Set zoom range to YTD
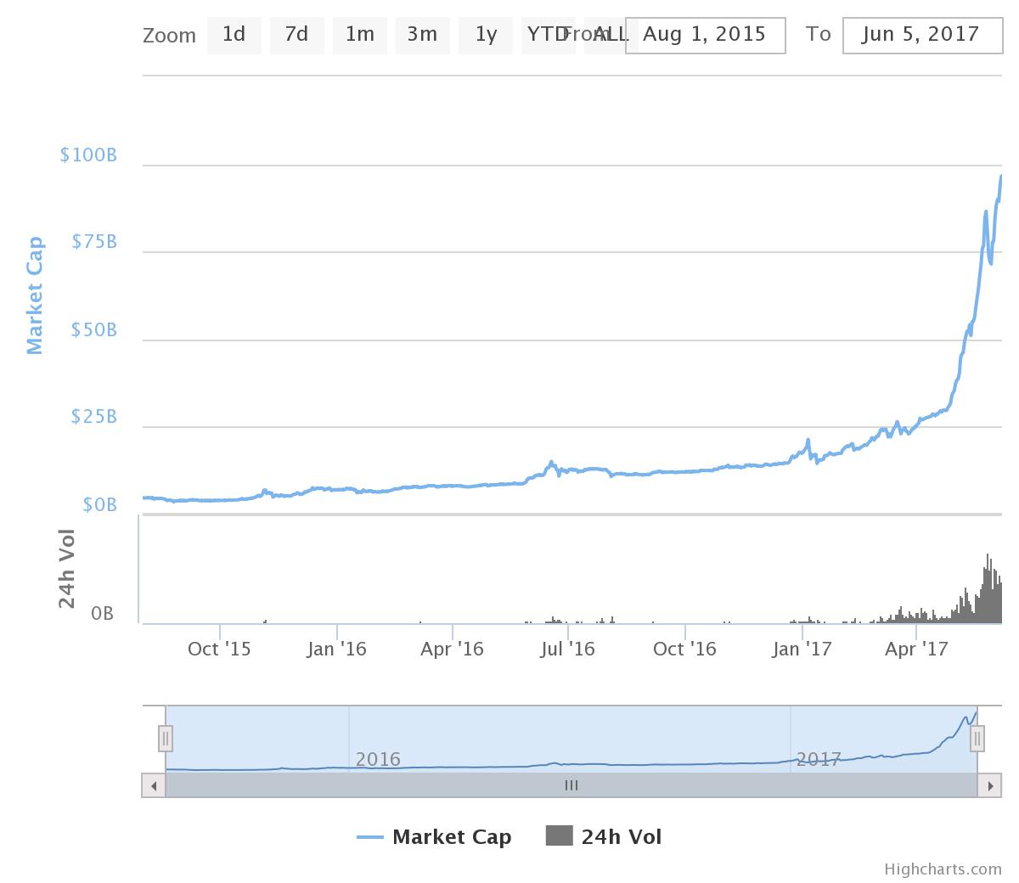Screen dimensions: 1019x883 point(548,35)
